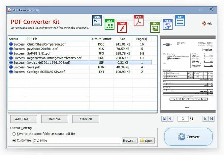
Task: Click the PNG output format cell
Action: [x=101, y=58]
